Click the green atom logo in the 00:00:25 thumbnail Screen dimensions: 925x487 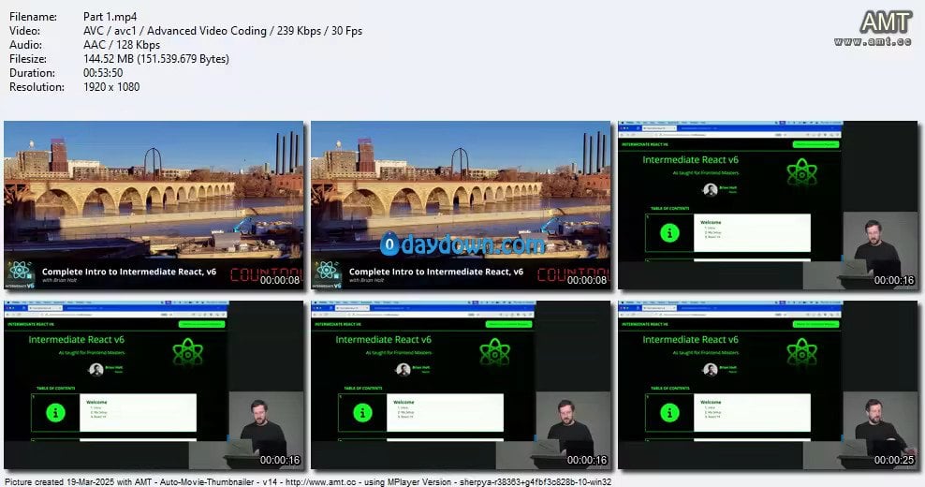click(x=802, y=352)
